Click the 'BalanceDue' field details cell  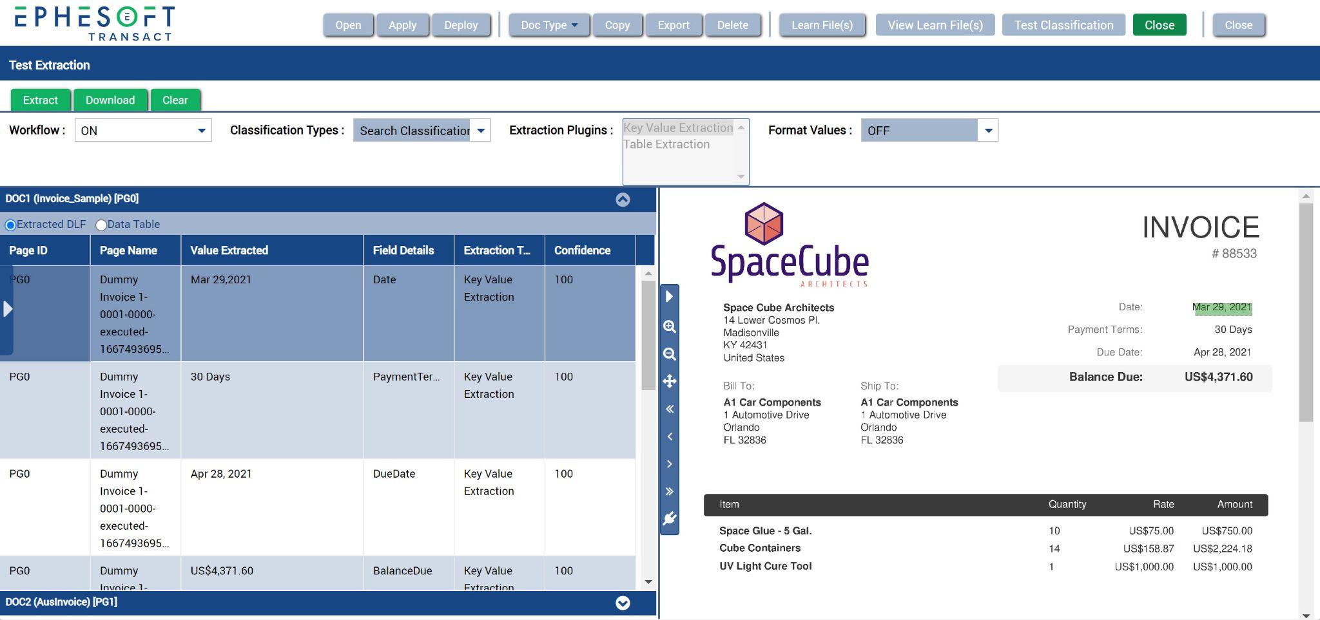click(409, 574)
